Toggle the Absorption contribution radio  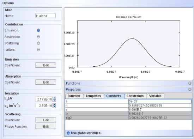pyautogui.click(x=38, y=37)
